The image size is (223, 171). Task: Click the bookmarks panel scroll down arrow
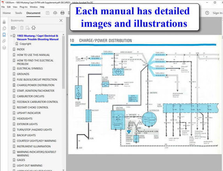tap(63, 170)
